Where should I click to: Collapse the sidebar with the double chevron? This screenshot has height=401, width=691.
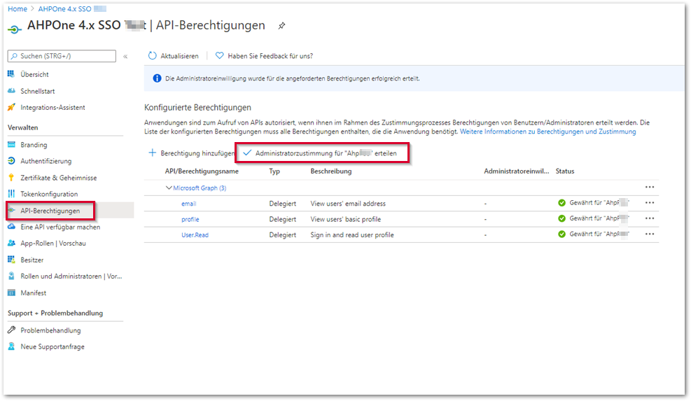125,57
